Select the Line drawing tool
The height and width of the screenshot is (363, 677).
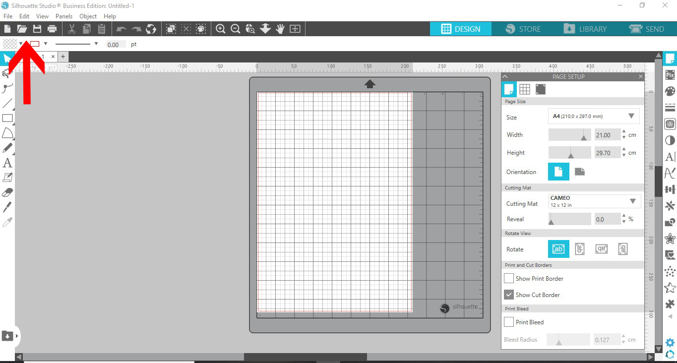click(7, 103)
